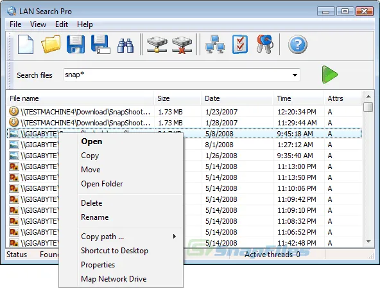Sort by the File name column header
The height and width of the screenshot is (288, 380).
[80, 98]
